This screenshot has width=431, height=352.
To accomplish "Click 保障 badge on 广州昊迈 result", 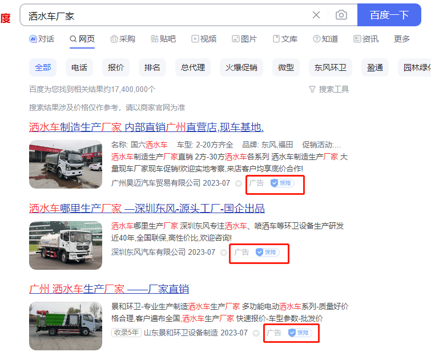I will tap(283, 183).
